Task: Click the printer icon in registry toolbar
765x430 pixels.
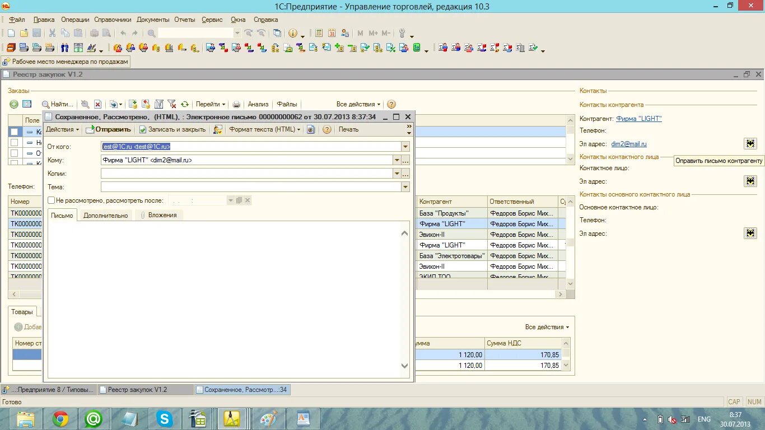Action: 236,104
